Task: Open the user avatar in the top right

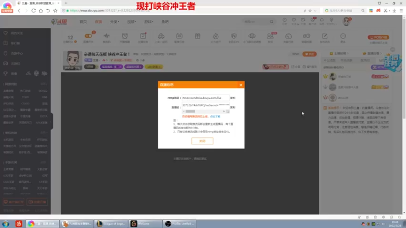Action: tap(346, 22)
